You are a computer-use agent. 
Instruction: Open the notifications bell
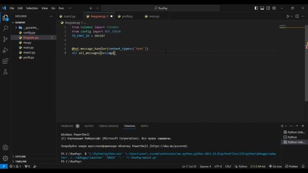point(303,166)
